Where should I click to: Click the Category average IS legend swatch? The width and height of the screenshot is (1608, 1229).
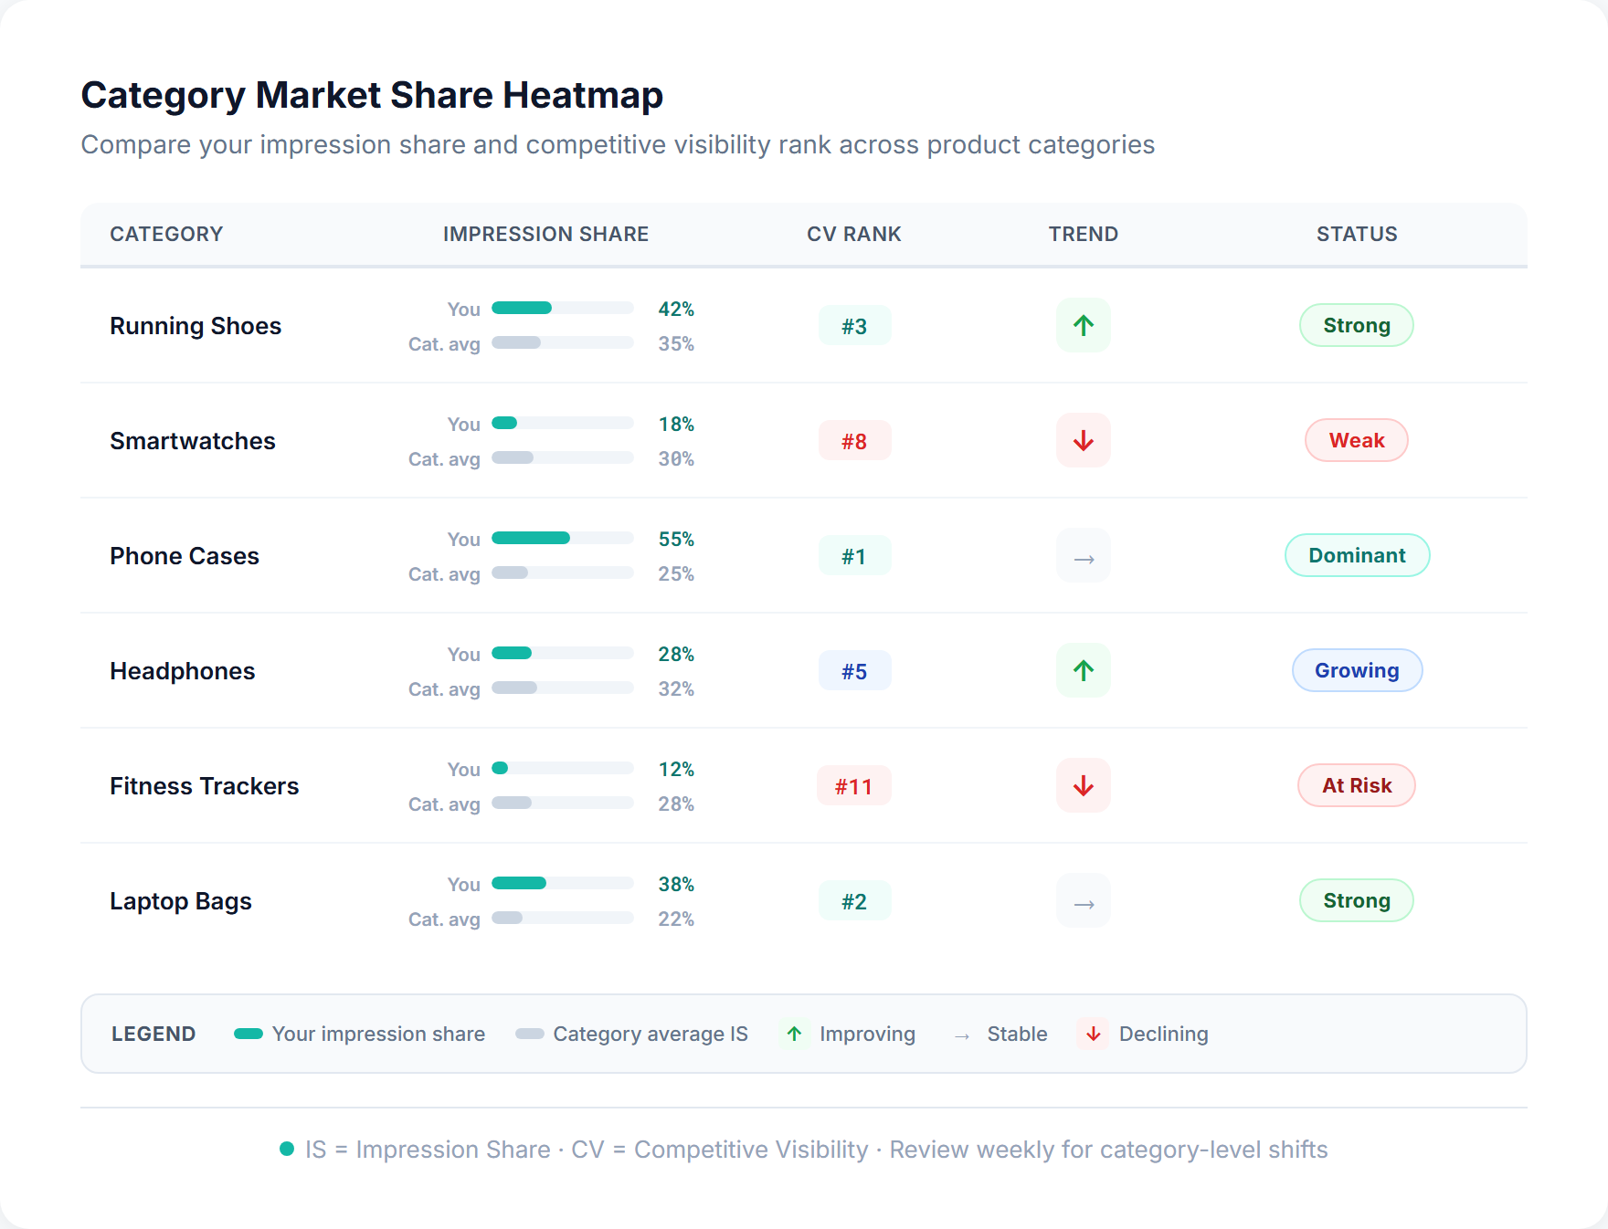click(x=528, y=1034)
